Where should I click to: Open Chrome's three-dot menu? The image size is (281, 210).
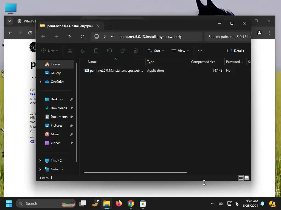coord(269,33)
